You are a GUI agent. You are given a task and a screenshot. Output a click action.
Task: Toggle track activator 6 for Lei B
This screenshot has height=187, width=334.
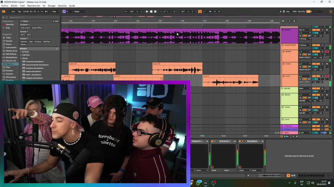coord(316,76)
